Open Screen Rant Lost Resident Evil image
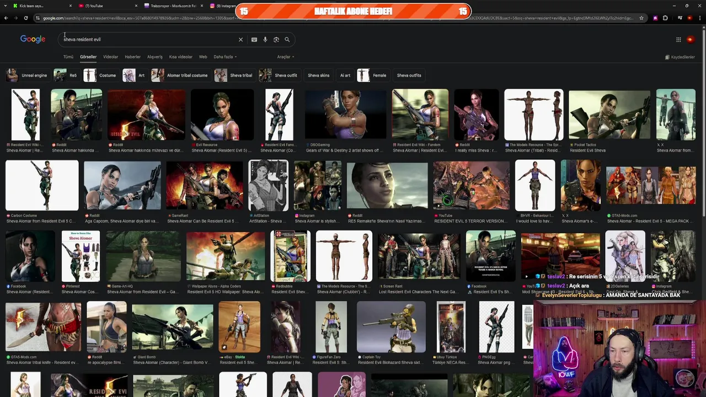Screen dimensions: 706x397 pyautogui.click(x=419, y=256)
